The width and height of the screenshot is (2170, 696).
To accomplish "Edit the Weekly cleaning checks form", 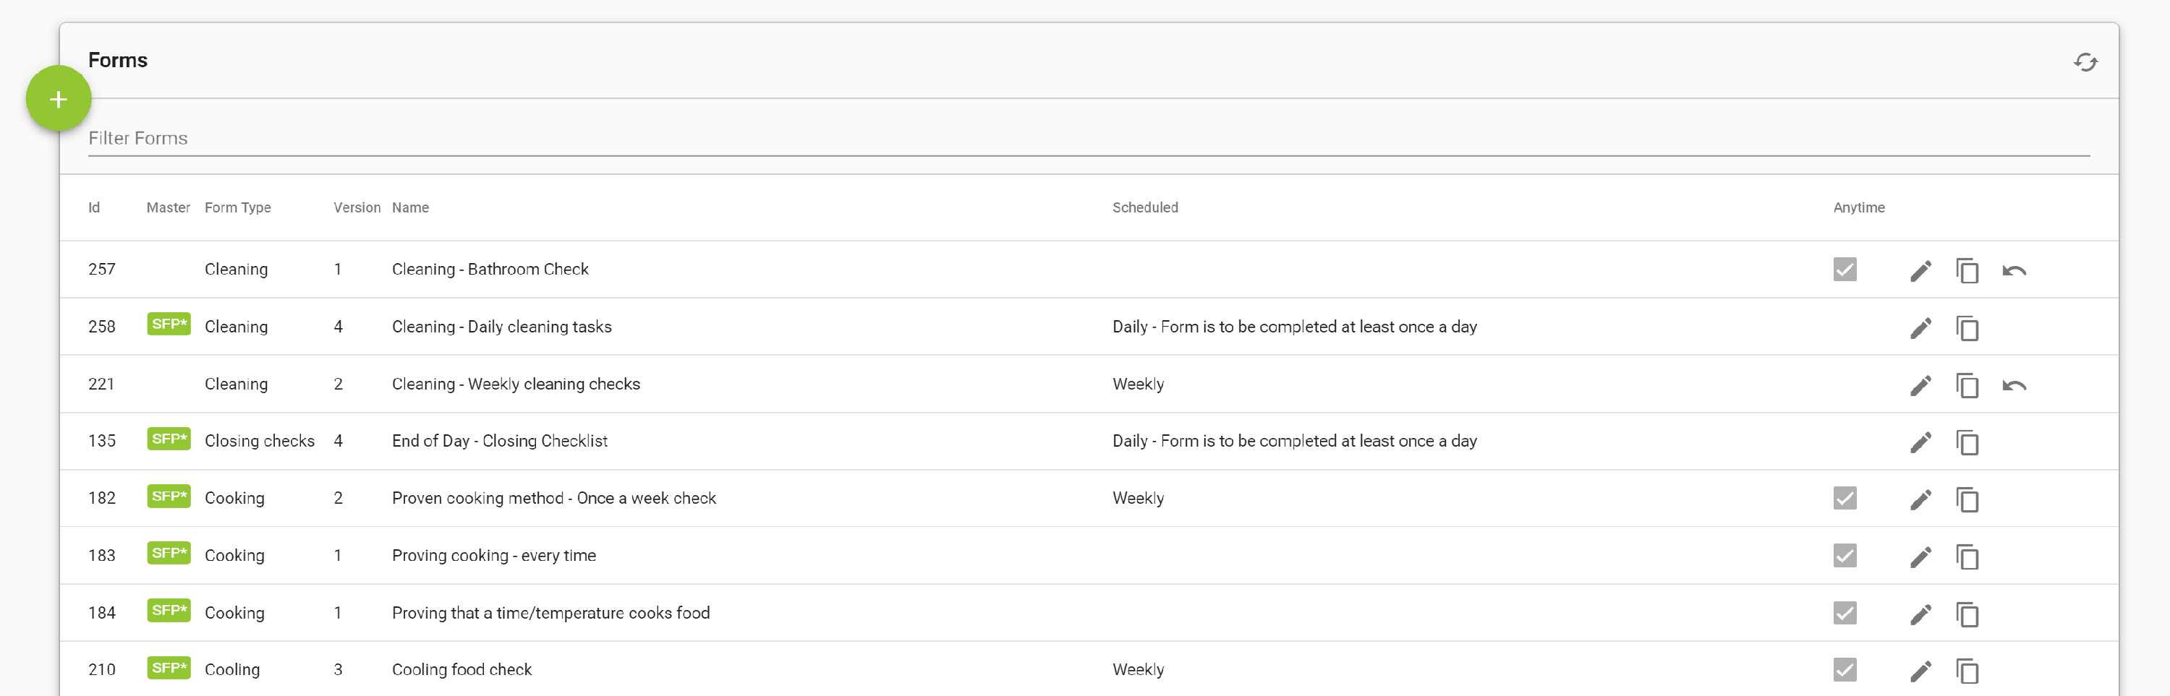I will click(x=1920, y=384).
